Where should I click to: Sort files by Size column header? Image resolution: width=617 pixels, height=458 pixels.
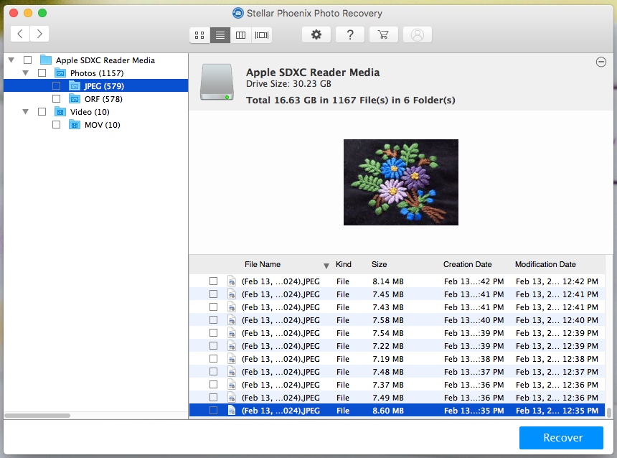[x=380, y=264]
